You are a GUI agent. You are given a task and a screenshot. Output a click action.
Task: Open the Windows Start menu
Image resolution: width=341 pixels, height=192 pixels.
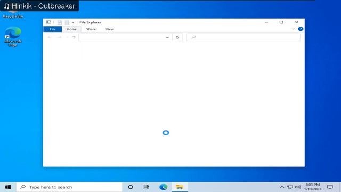(x=8, y=187)
